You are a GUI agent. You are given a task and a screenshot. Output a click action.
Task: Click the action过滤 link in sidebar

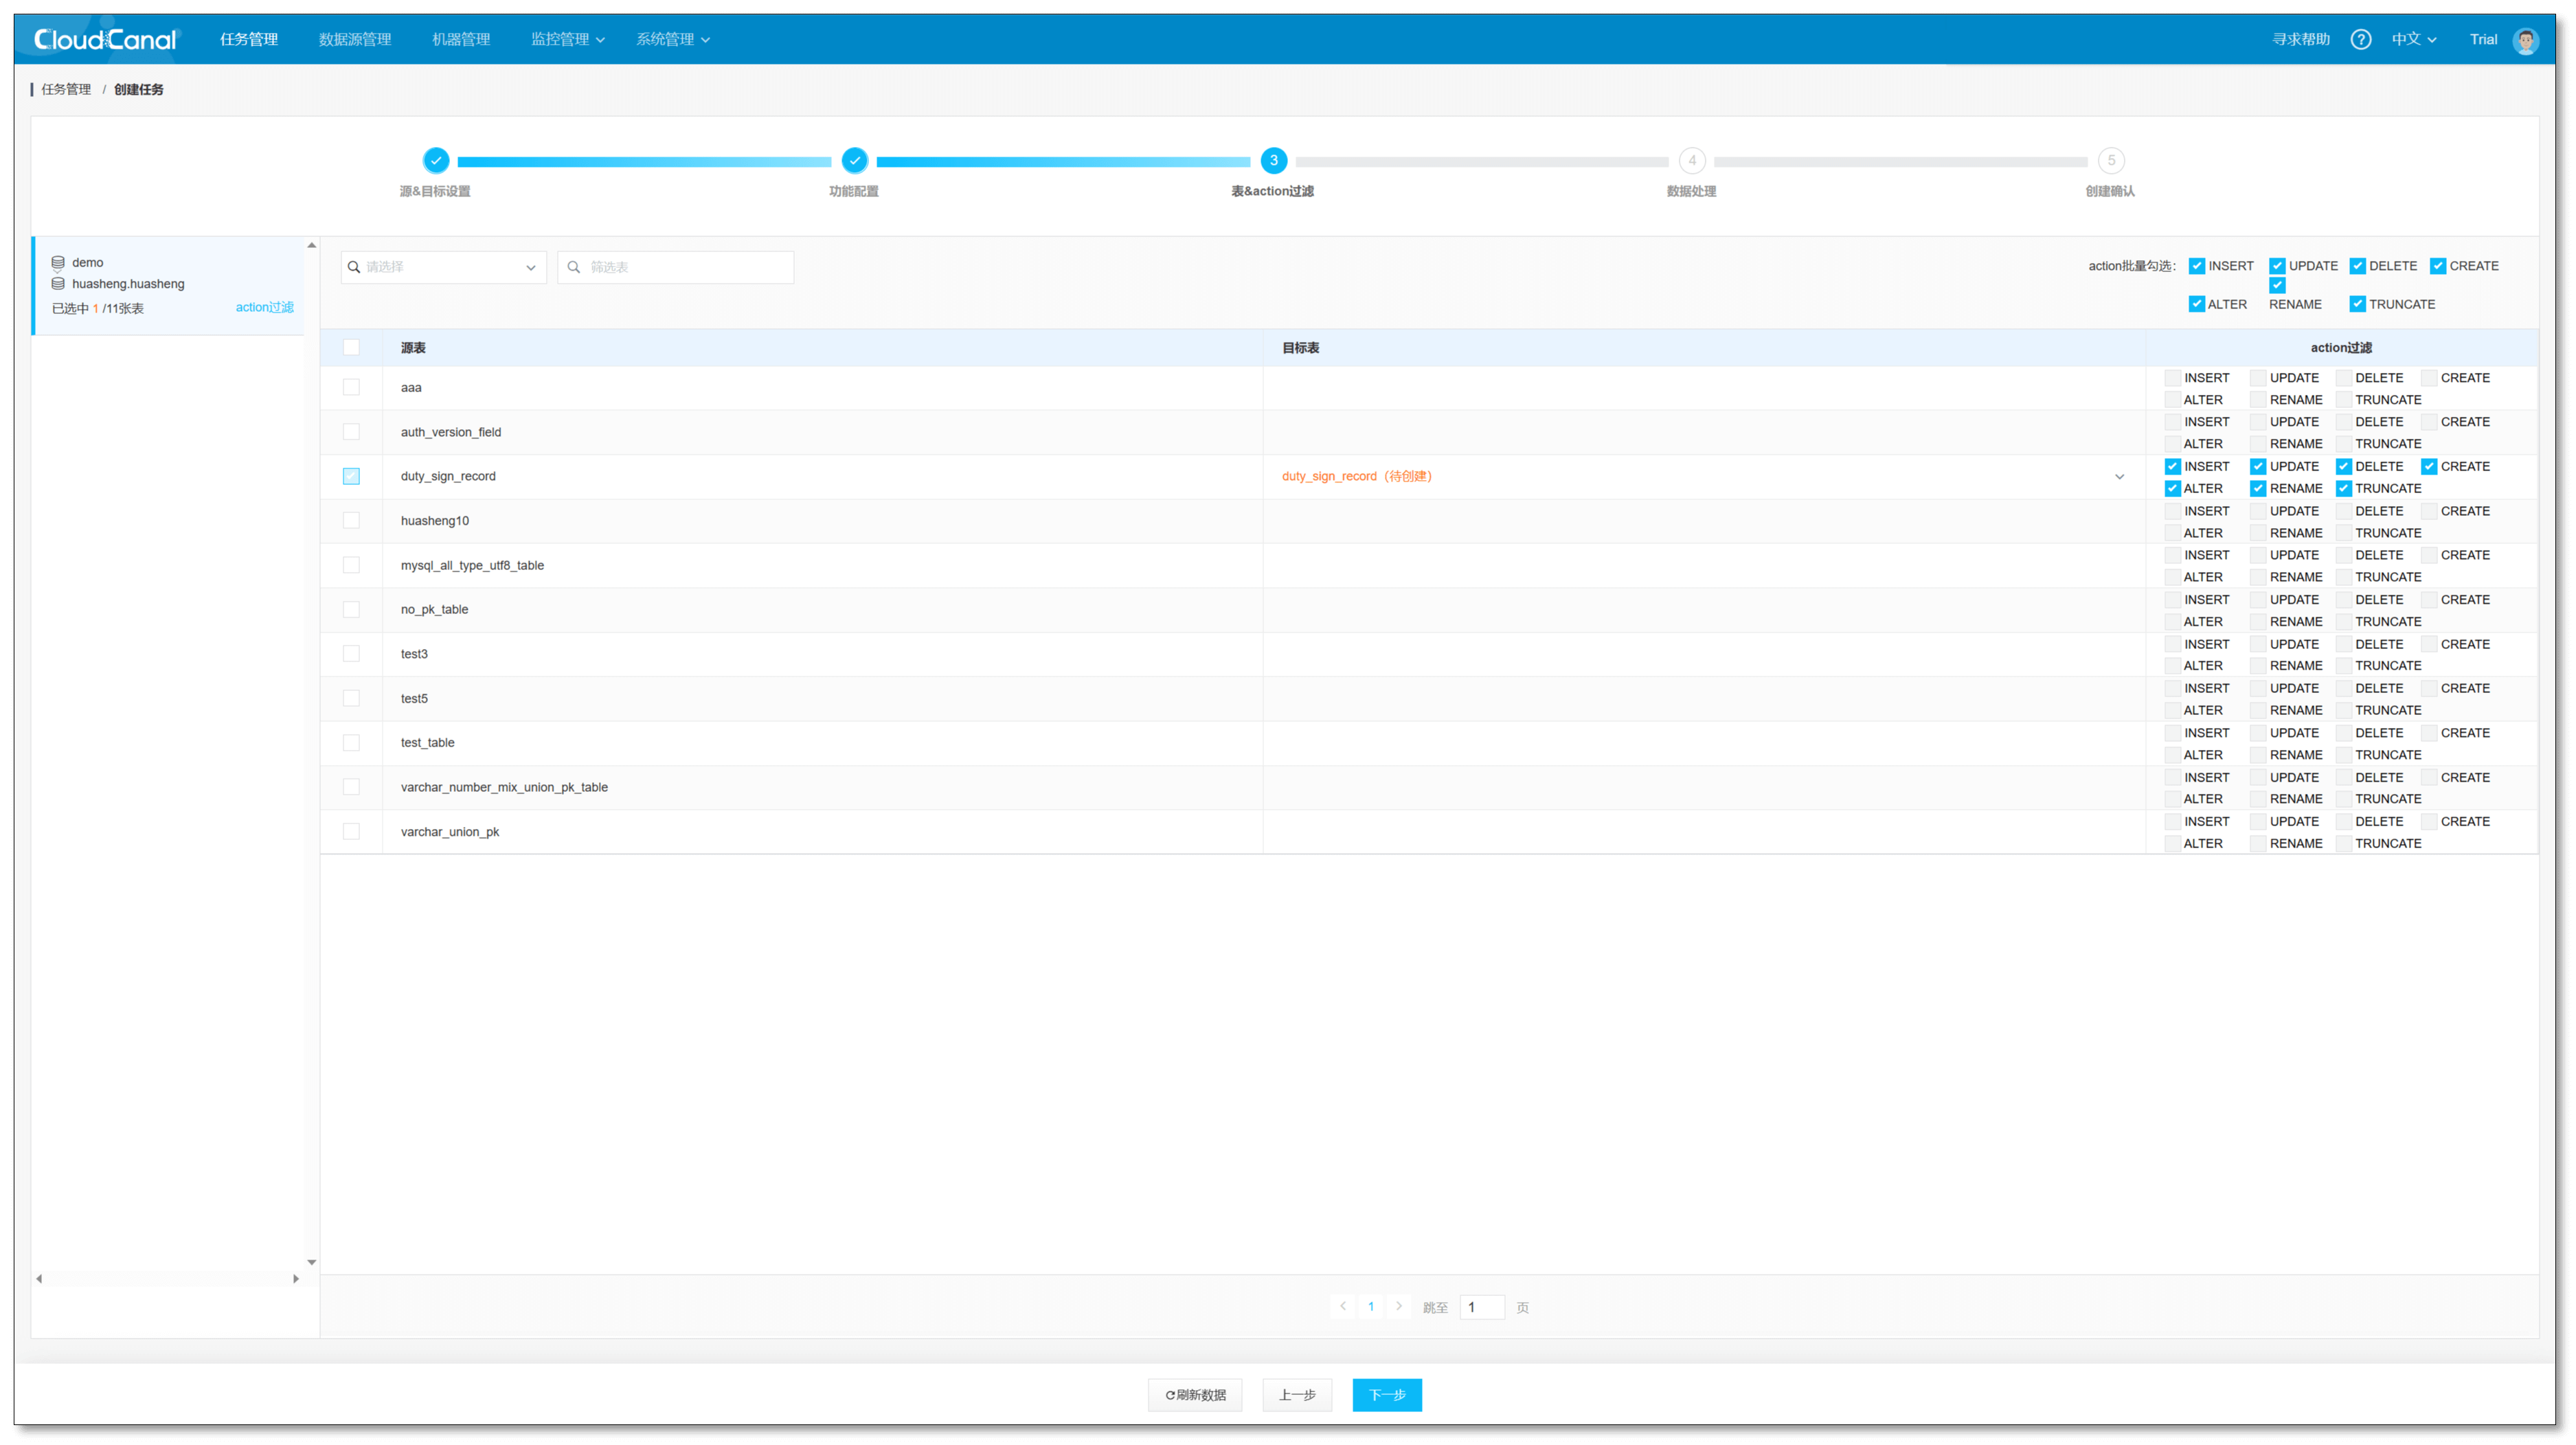coord(264,307)
